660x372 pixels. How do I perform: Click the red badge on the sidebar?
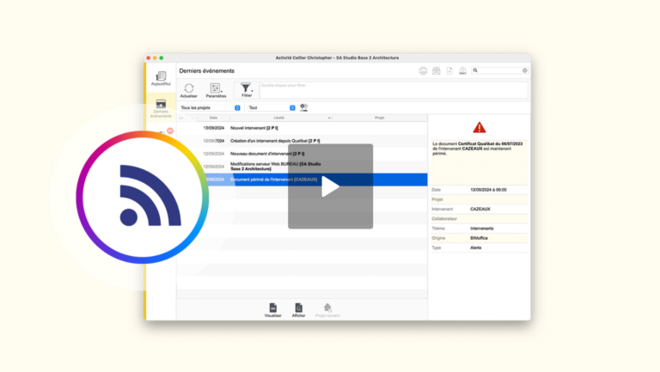(x=170, y=131)
